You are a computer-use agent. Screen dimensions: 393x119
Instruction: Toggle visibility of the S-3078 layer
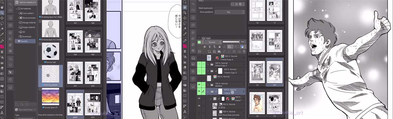[x=199, y=106]
